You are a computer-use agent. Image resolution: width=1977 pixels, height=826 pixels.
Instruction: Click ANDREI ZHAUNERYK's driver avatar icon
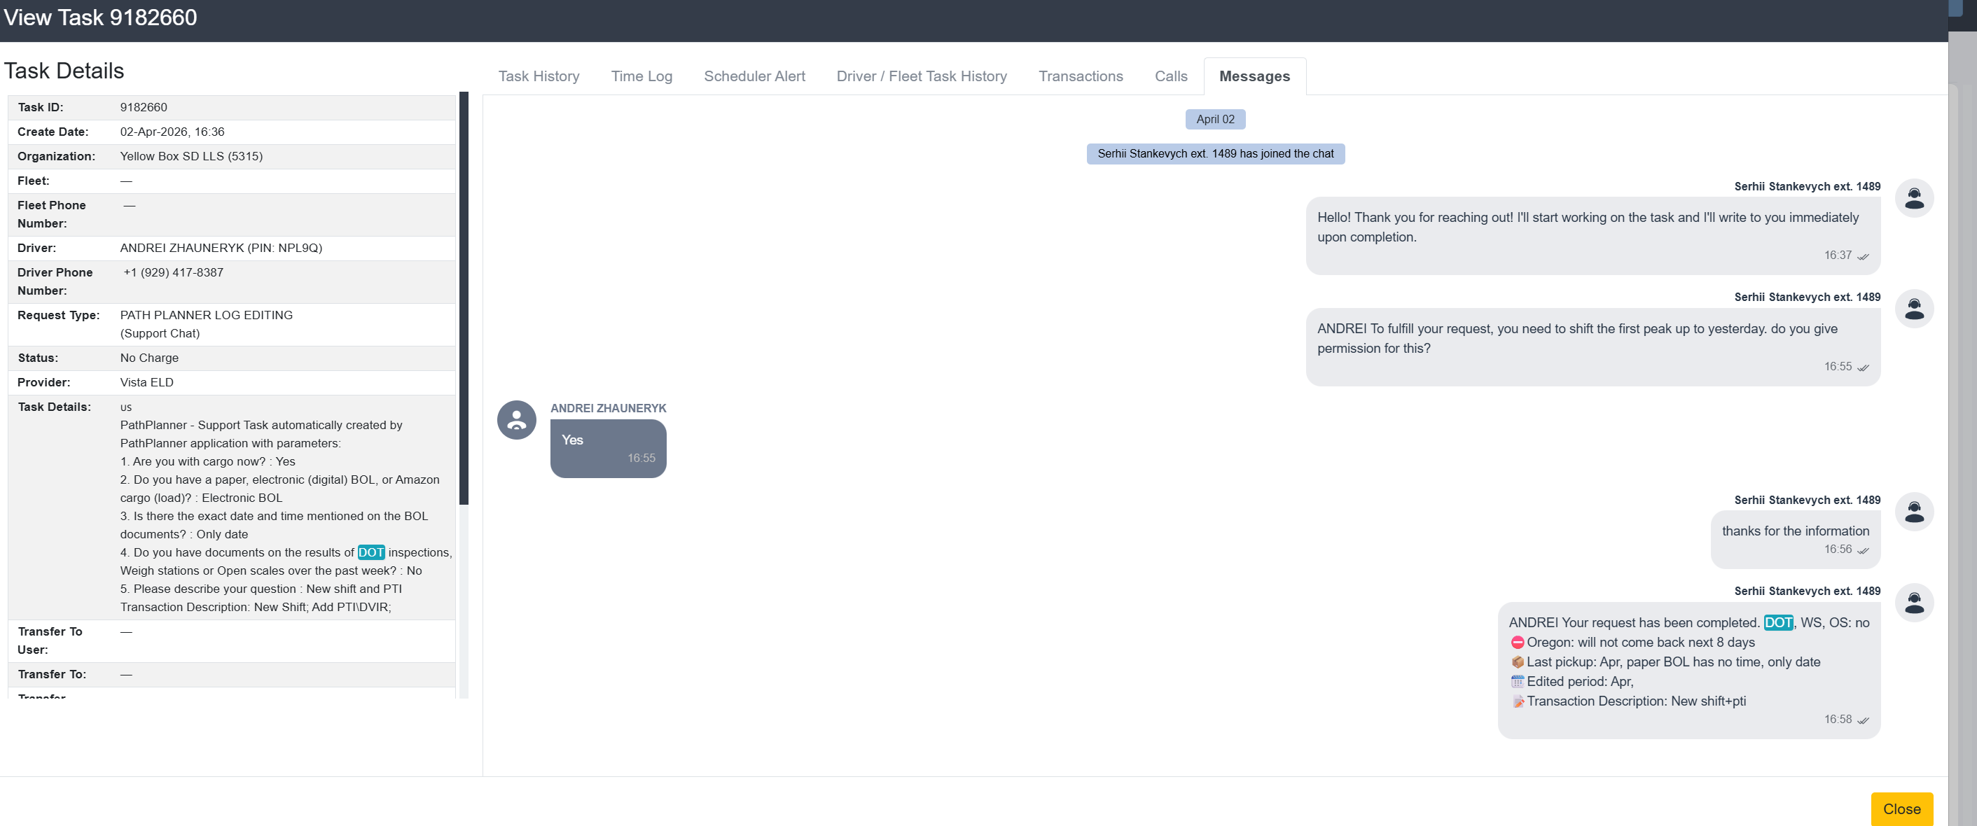pyautogui.click(x=517, y=419)
